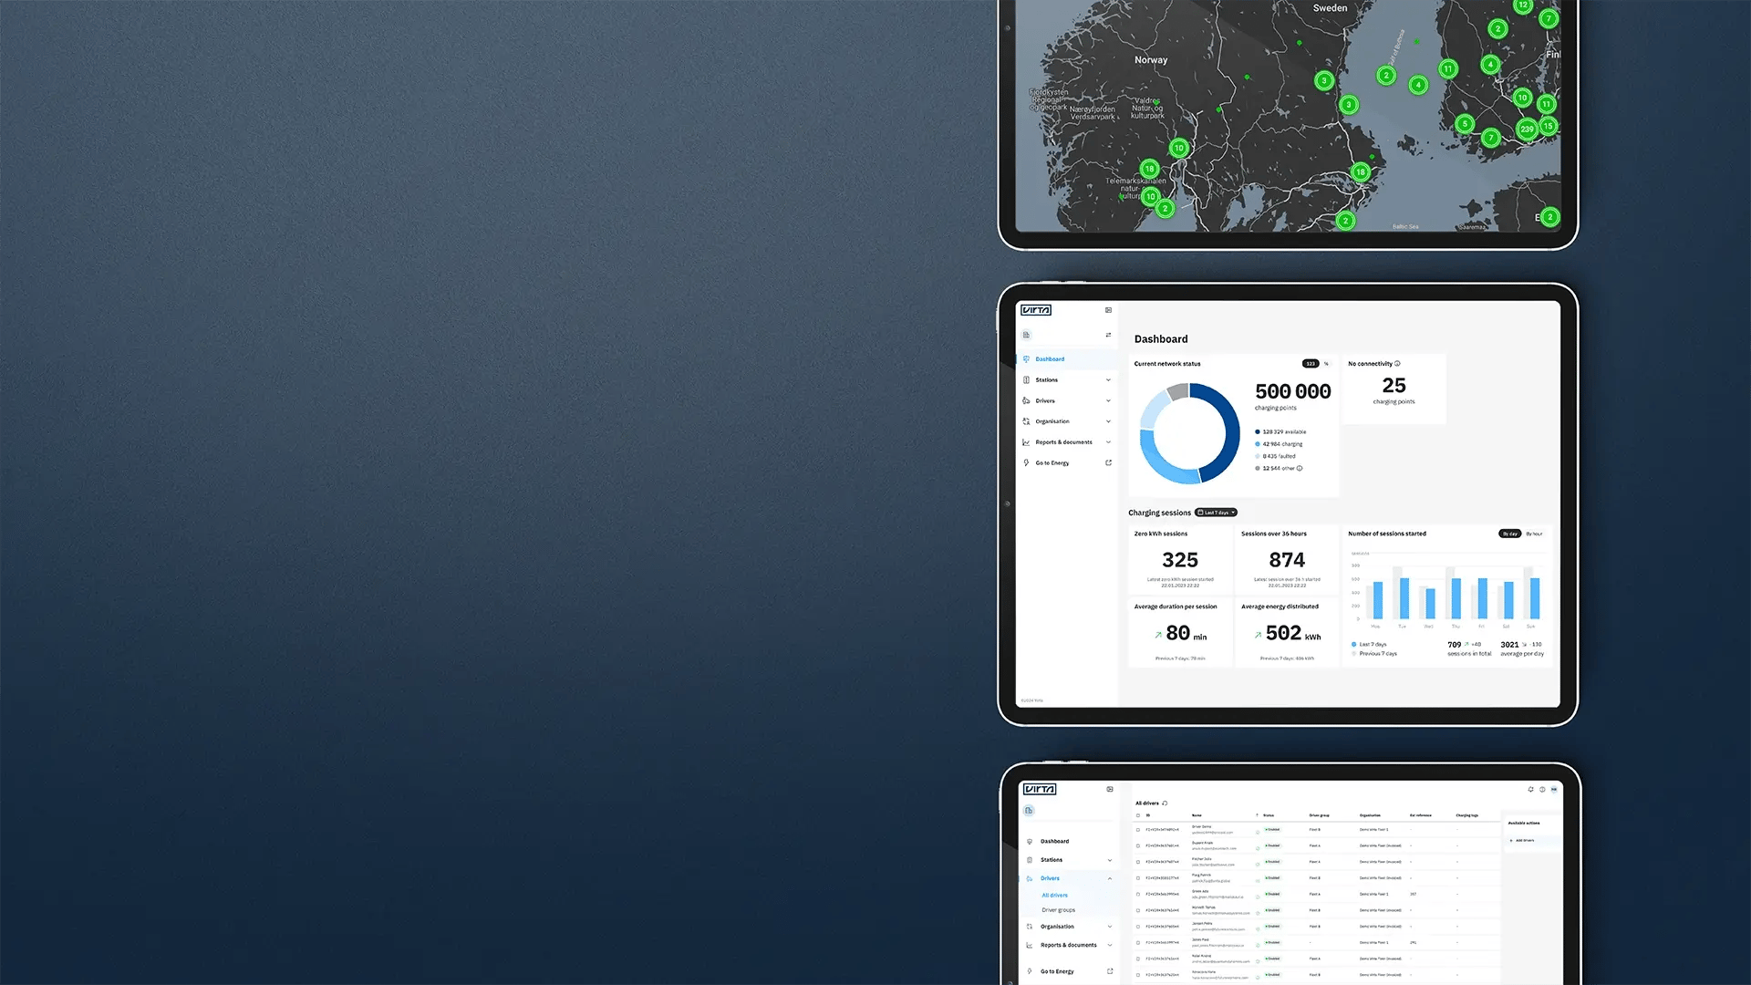
Task: Click notification bell icon on drivers screen
Action: (x=1530, y=790)
